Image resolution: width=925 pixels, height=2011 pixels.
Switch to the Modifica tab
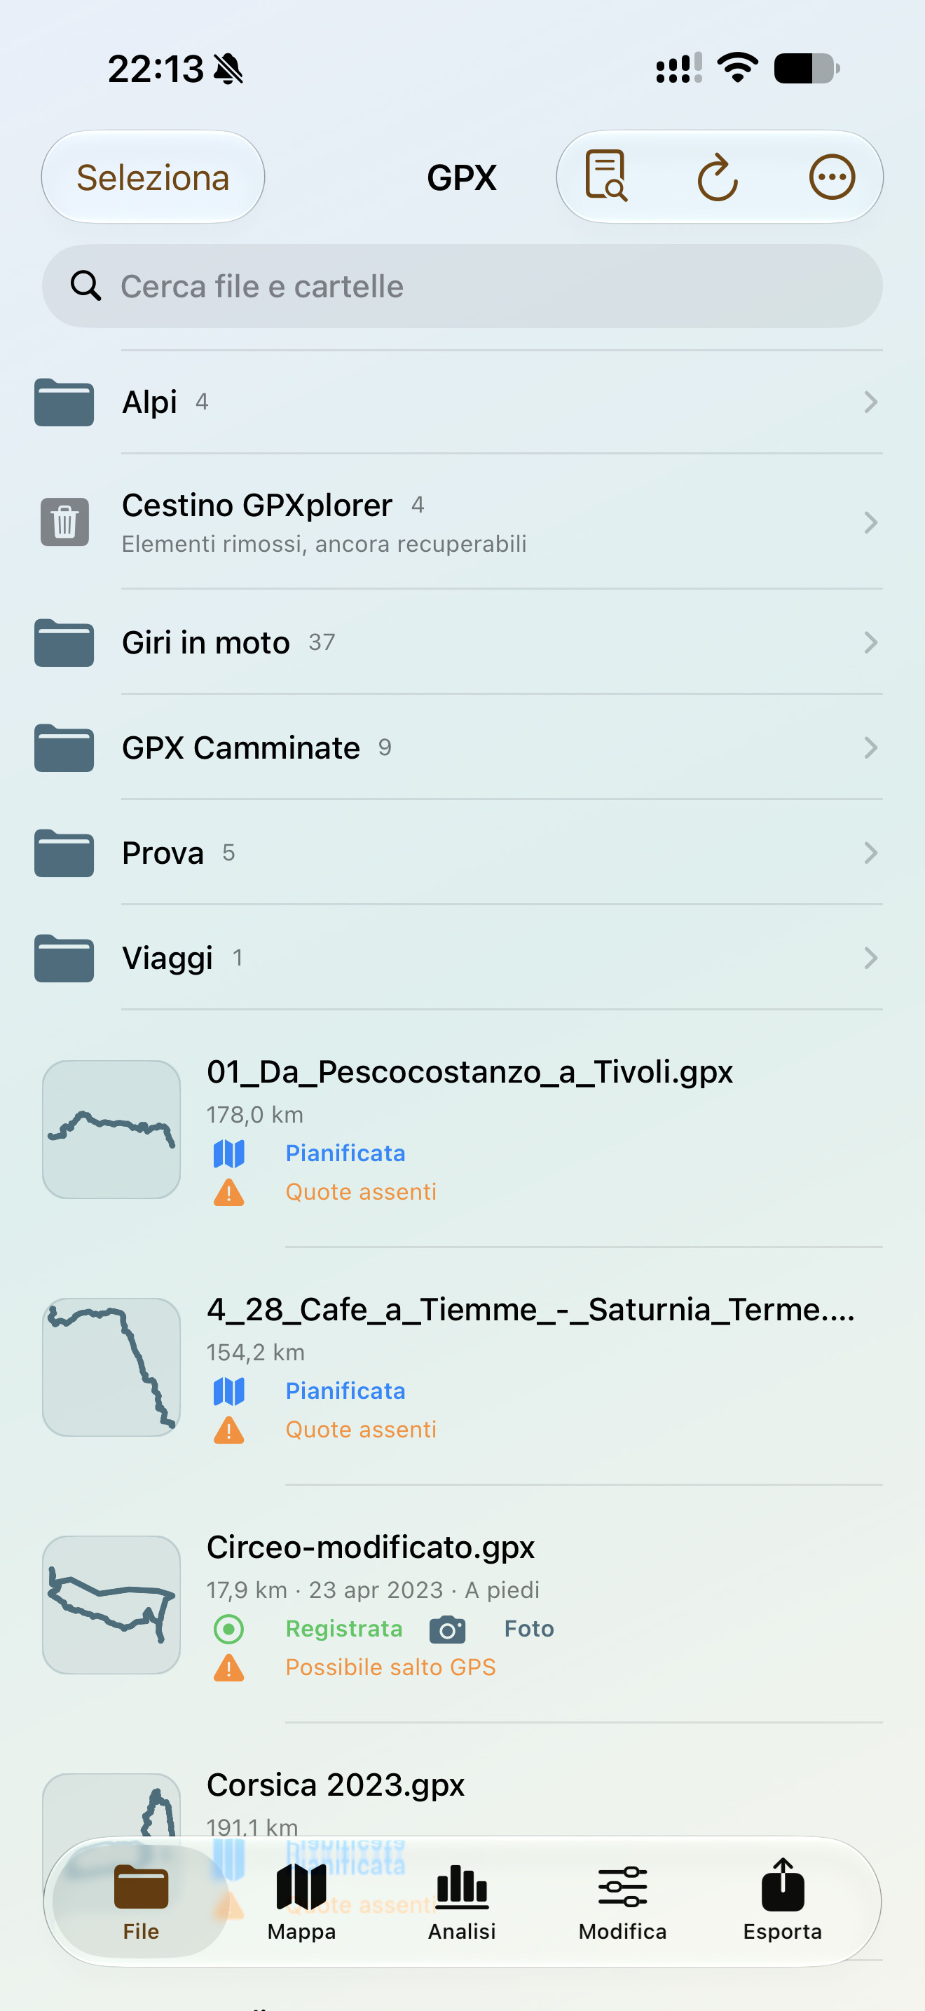tap(622, 1902)
